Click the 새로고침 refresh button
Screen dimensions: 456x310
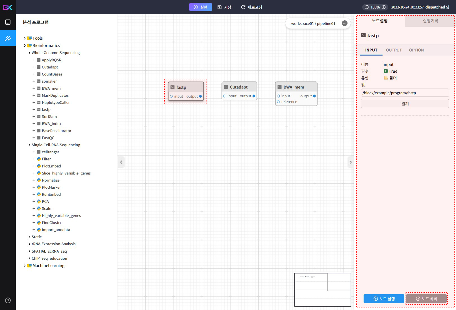(x=251, y=7)
